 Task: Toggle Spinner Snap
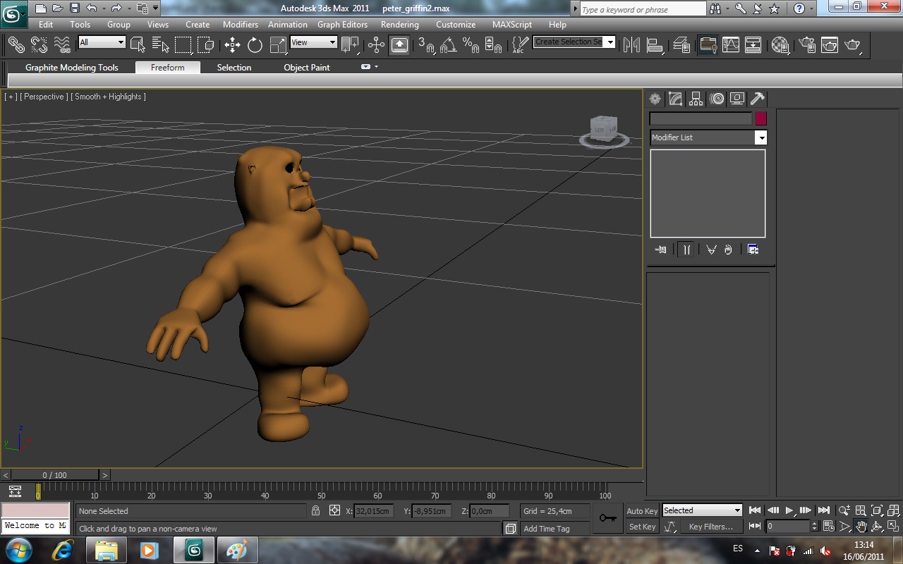point(494,45)
